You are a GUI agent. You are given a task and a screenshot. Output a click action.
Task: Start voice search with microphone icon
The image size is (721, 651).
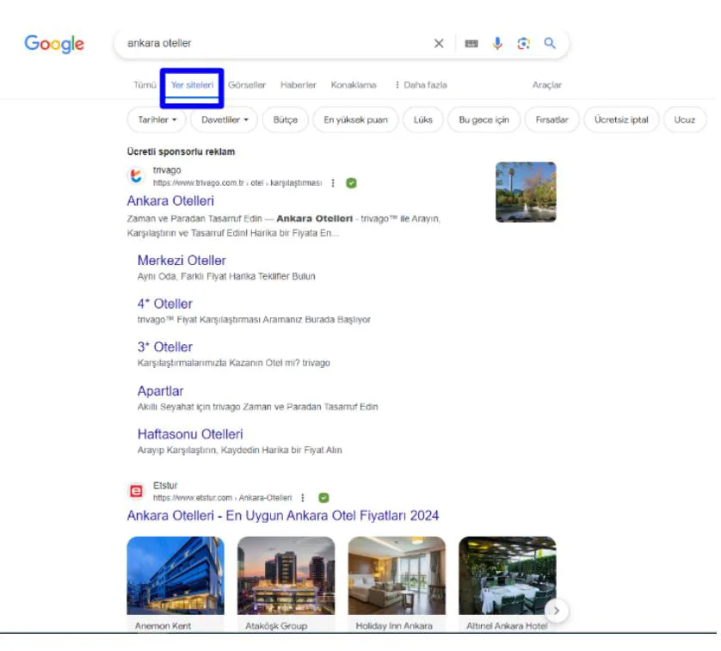pos(497,43)
